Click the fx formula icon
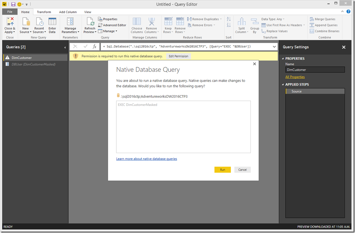The height and width of the screenshot is (233, 355). point(94,47)
